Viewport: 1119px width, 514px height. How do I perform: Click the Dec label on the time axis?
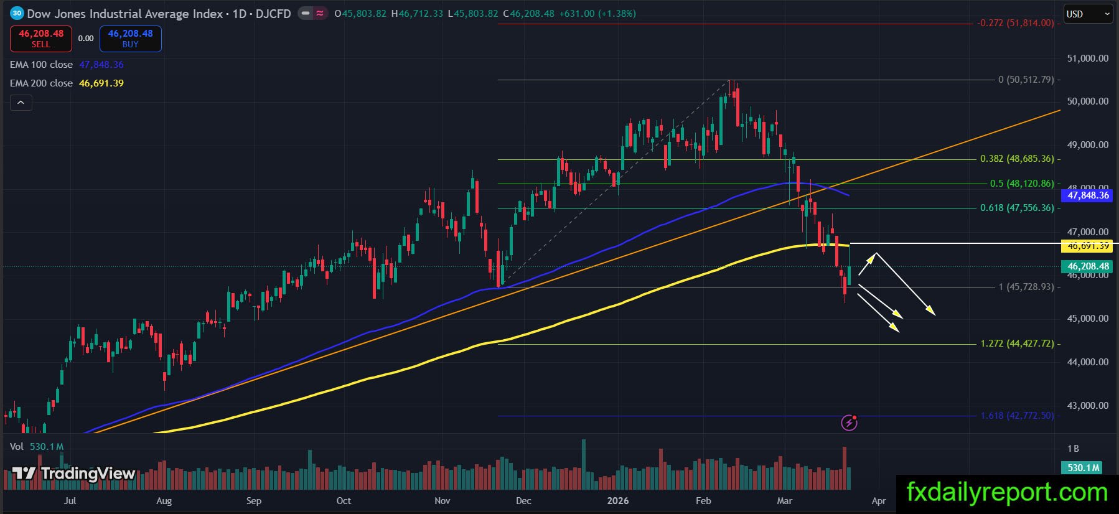(x=524, y=501)
